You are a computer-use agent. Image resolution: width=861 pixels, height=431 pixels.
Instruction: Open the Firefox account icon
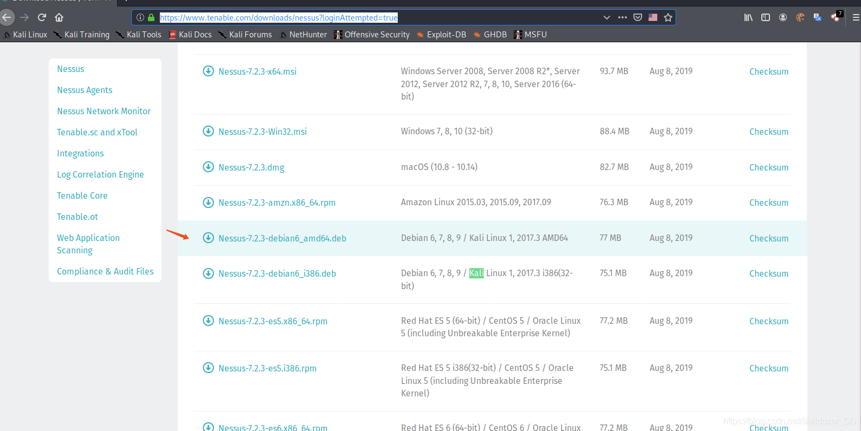click(783, 17)
